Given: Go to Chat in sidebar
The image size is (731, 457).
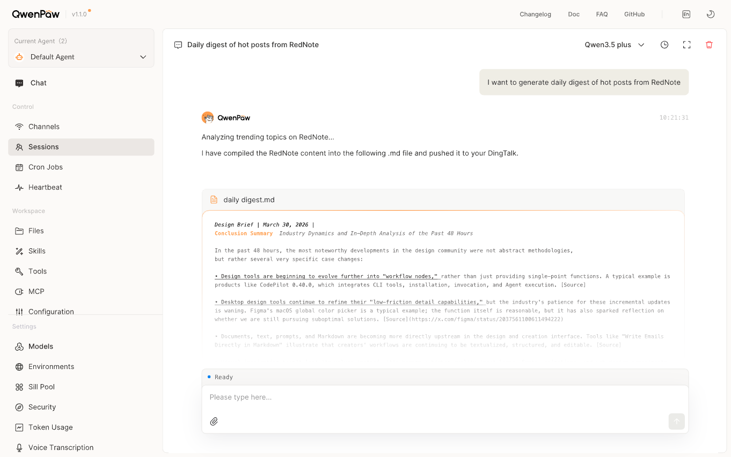Looking at the screenshot, I should (81, 83).
